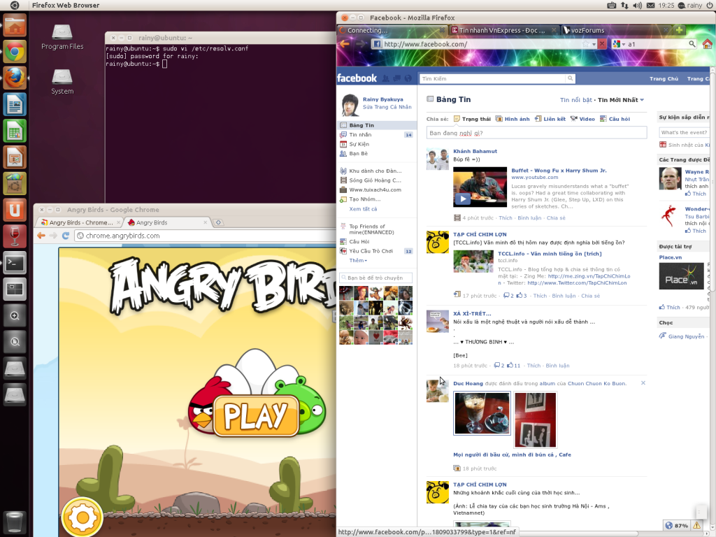Viewport: 716px width, 537px height.
Task: Open the mail indicator in top panel
Action: 651,6
